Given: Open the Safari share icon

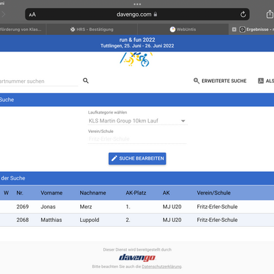Looking at the screenshot, I should 270,14.
